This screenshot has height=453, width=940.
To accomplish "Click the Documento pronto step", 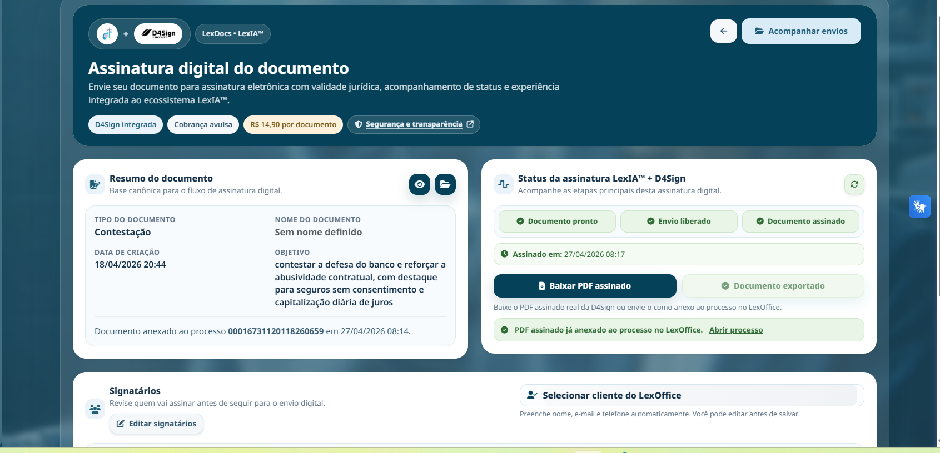I will (557, 221).
